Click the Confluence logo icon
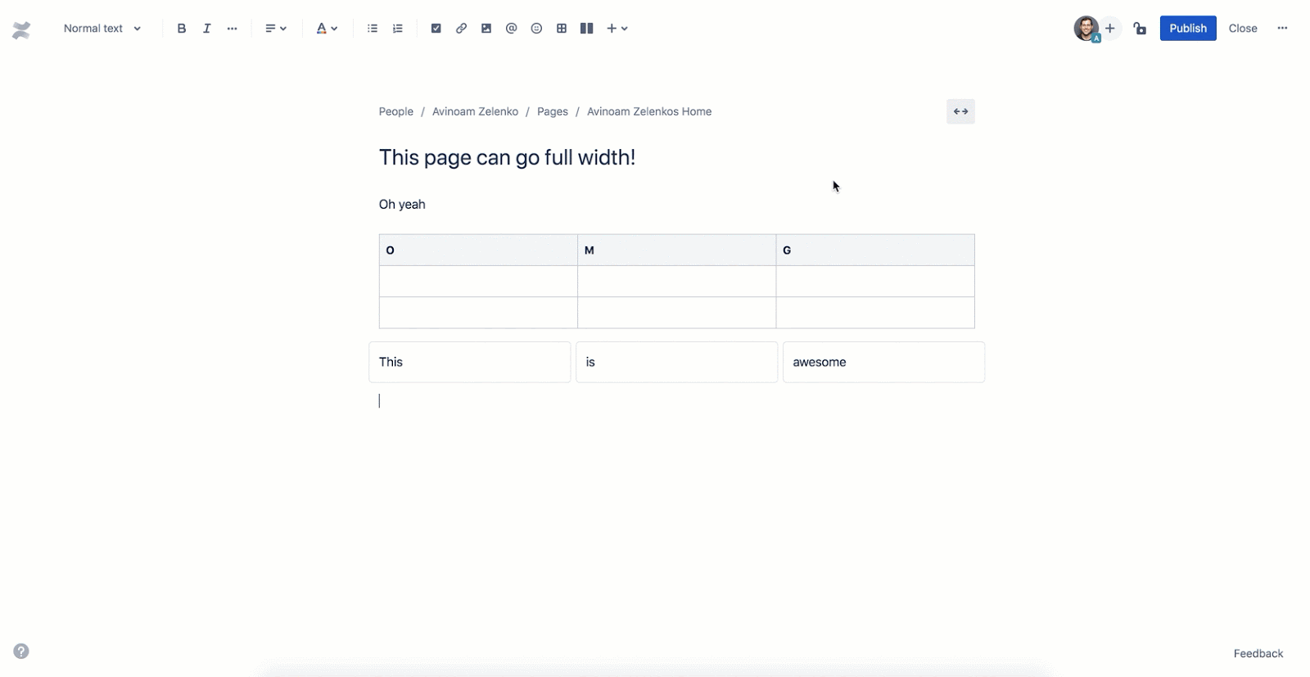This screenshot has height=677, width=1310. coord(21,30)
